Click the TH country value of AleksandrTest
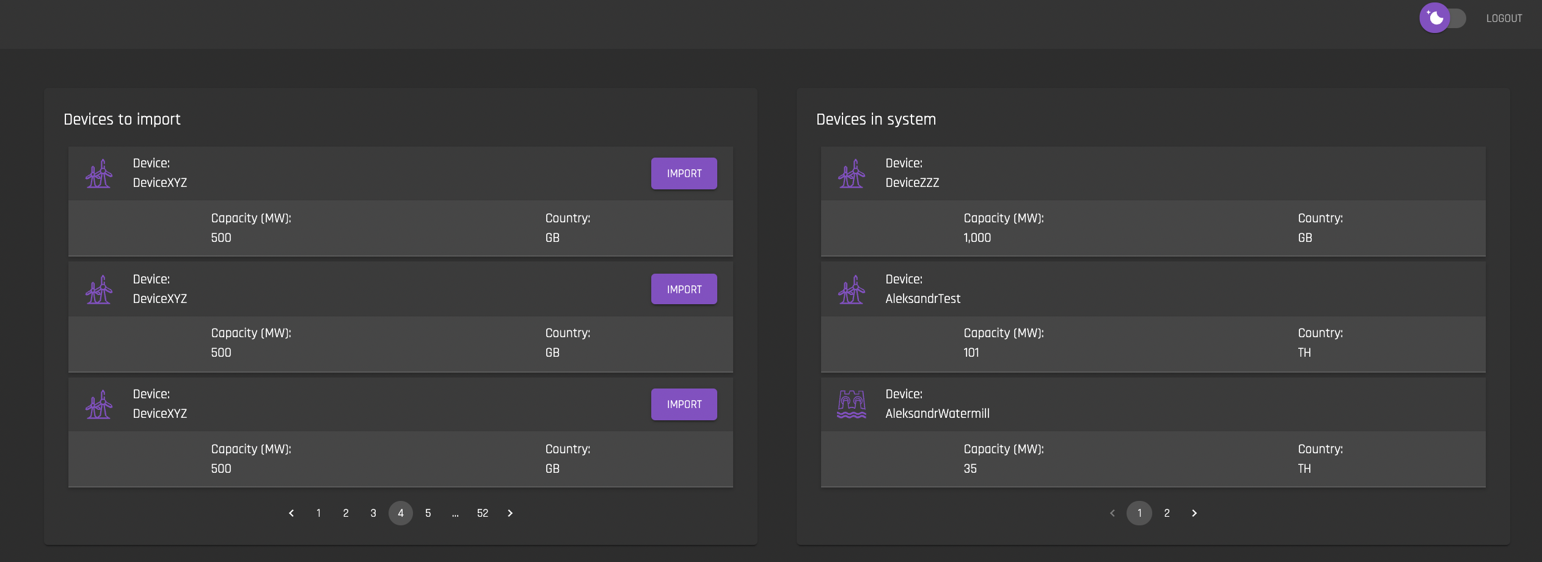Viewport: 1542px width, 562px height. [x=1304, y=352]
